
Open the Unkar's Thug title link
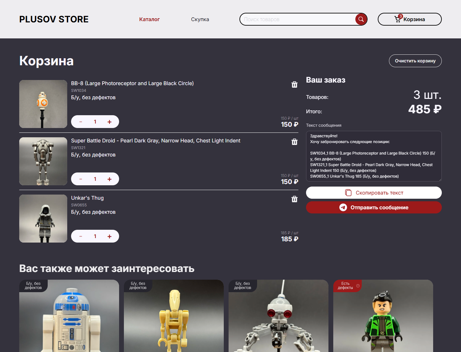click(x=87, y=198)
